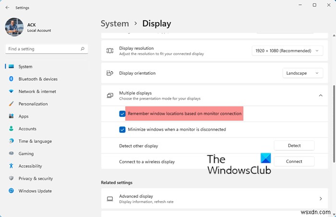The image size is (336, 217).
Task: Open the Accounts person icon
Action: 11,128
